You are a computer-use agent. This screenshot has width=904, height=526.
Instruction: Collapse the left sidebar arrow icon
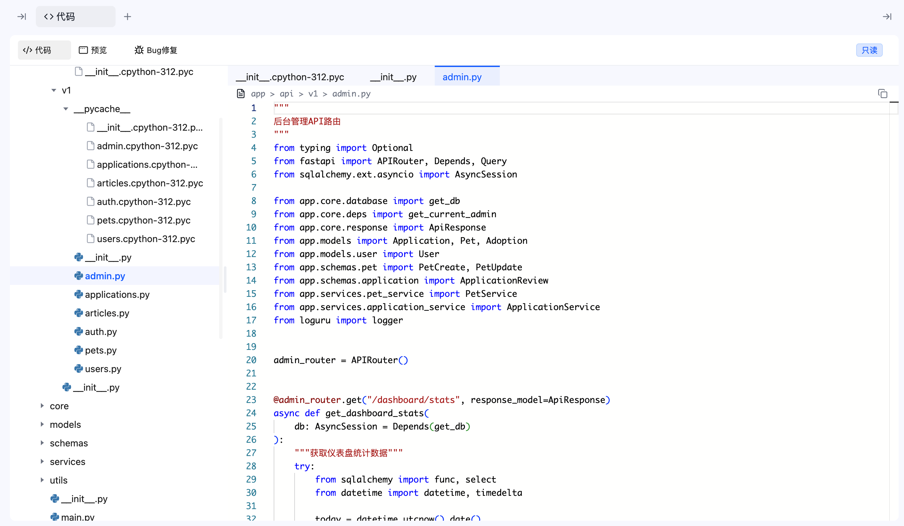tap(22, 17)
